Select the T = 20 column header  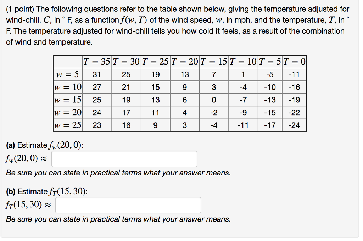pyautogui.click(x=185, y=62)
